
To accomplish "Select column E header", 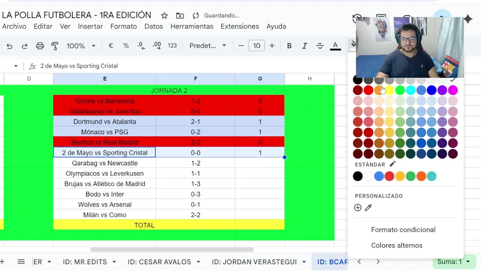I will [104, 79].
